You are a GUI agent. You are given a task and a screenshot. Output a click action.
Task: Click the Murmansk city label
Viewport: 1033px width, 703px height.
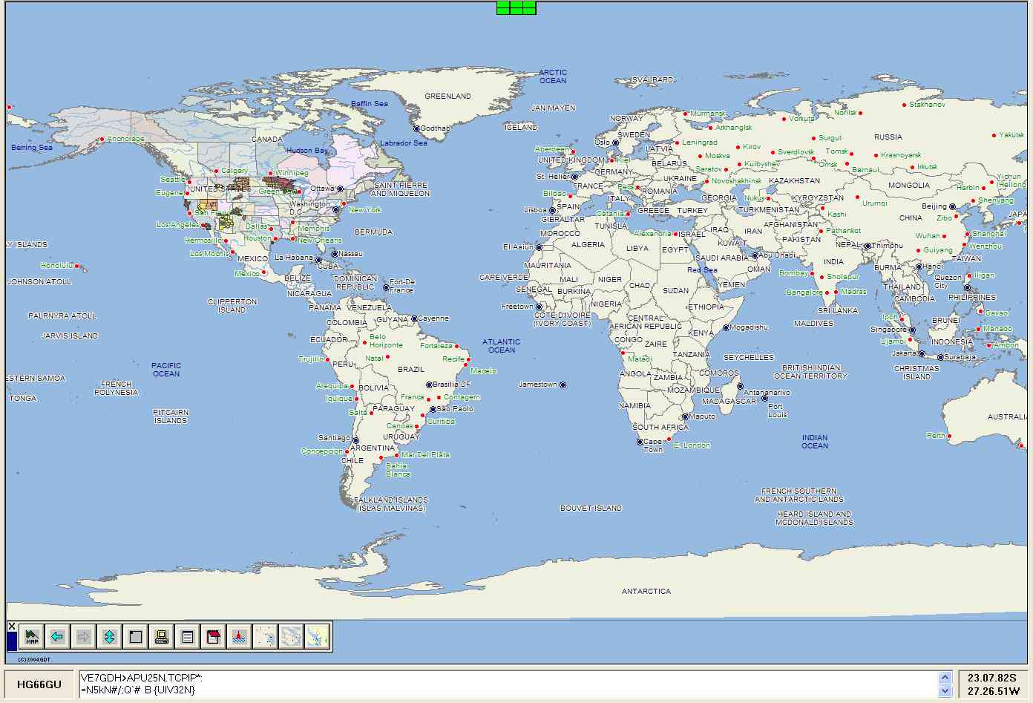coord(708,114)
